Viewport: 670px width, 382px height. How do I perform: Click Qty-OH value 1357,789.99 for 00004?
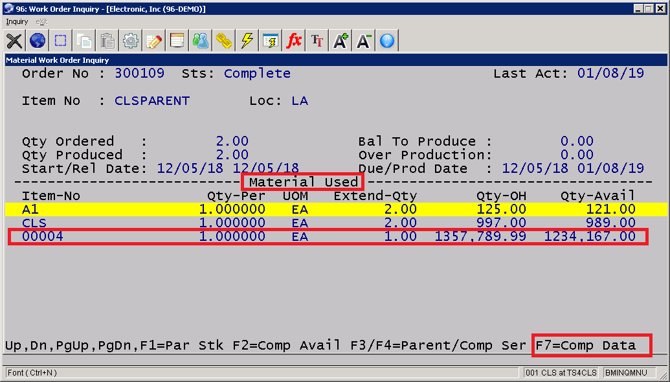click(x=480, y=236)
